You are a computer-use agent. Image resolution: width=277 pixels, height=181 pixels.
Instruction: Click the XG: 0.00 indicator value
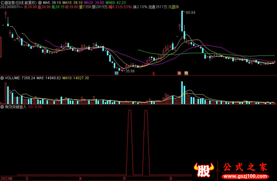click(35, 107)
